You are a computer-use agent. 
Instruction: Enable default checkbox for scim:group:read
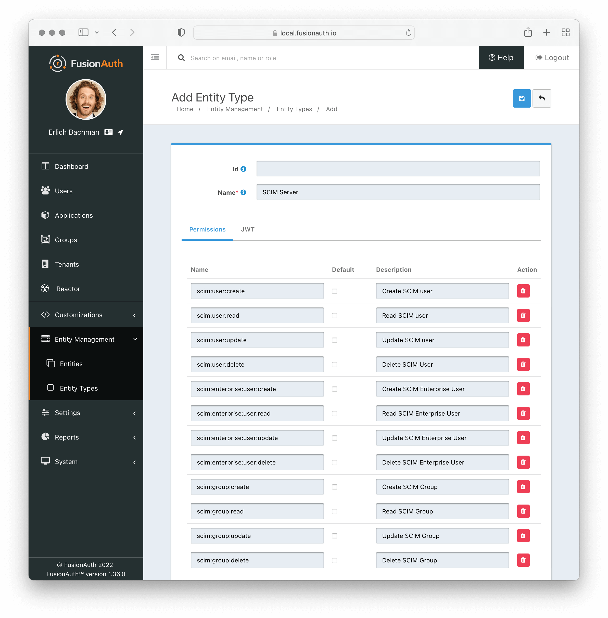(335, 511)
